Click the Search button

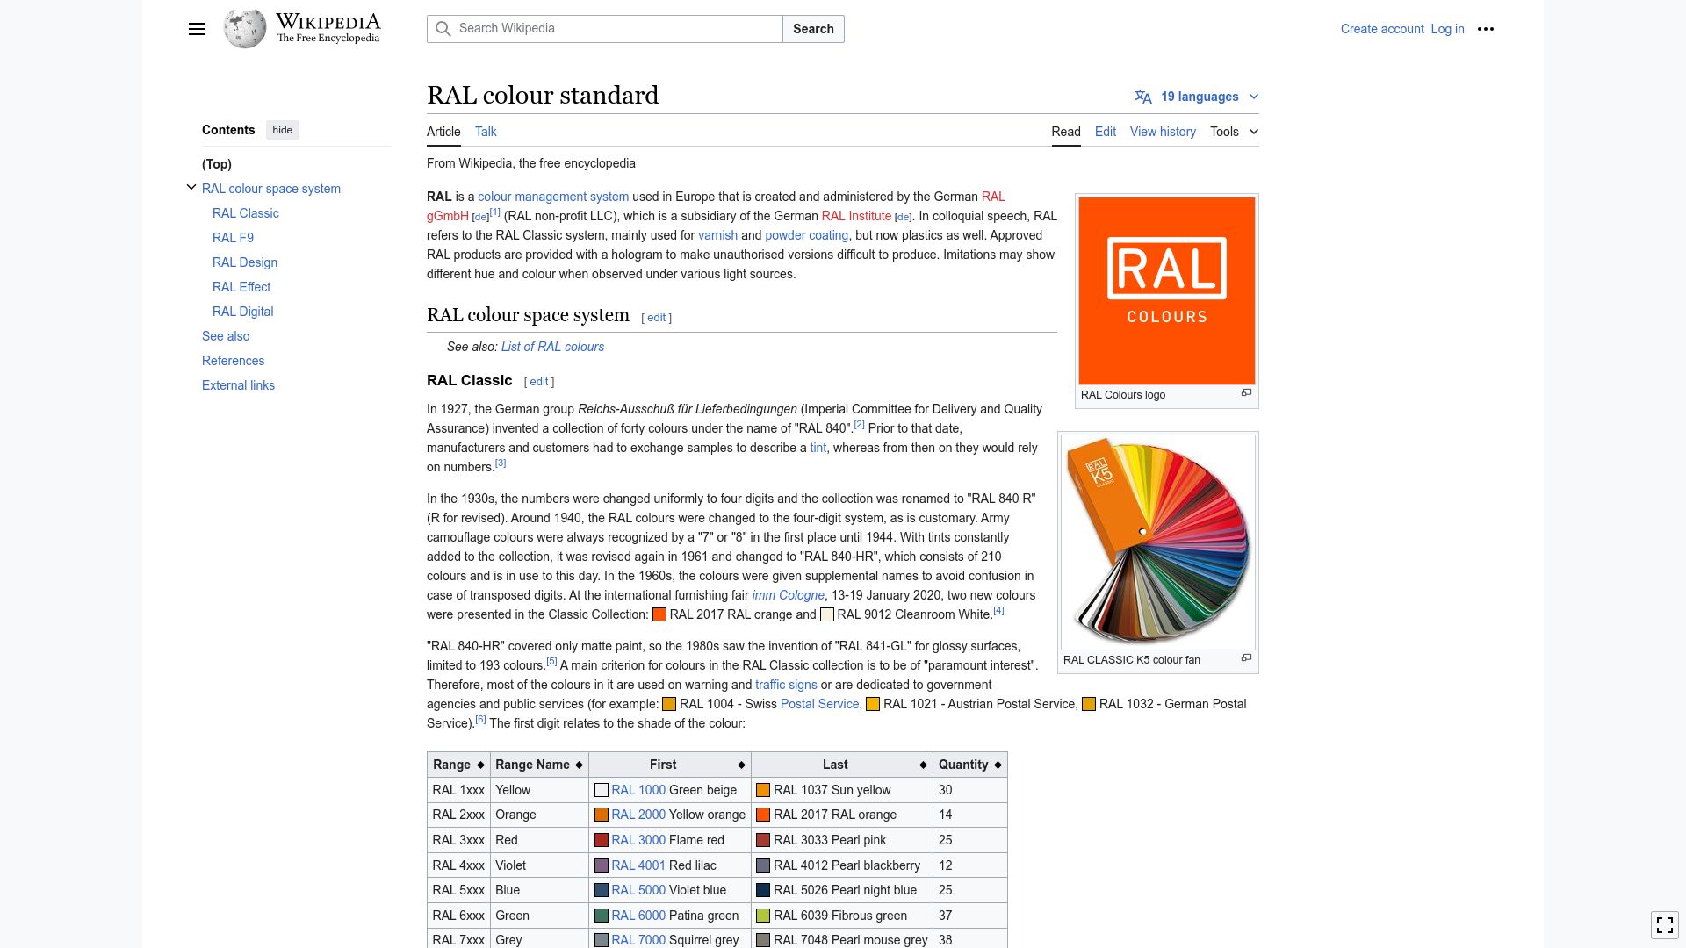(813, 29)
